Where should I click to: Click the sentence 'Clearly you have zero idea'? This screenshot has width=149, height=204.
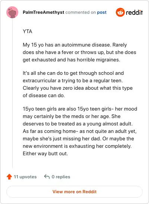[x=77, y=92]
